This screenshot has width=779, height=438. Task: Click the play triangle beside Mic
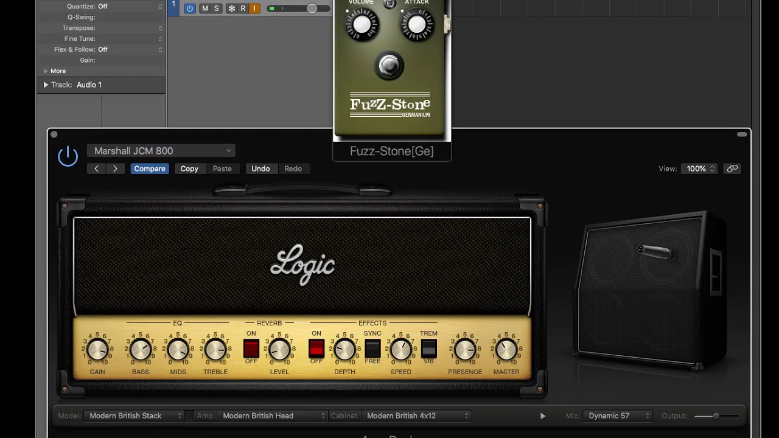pos(543,416)
